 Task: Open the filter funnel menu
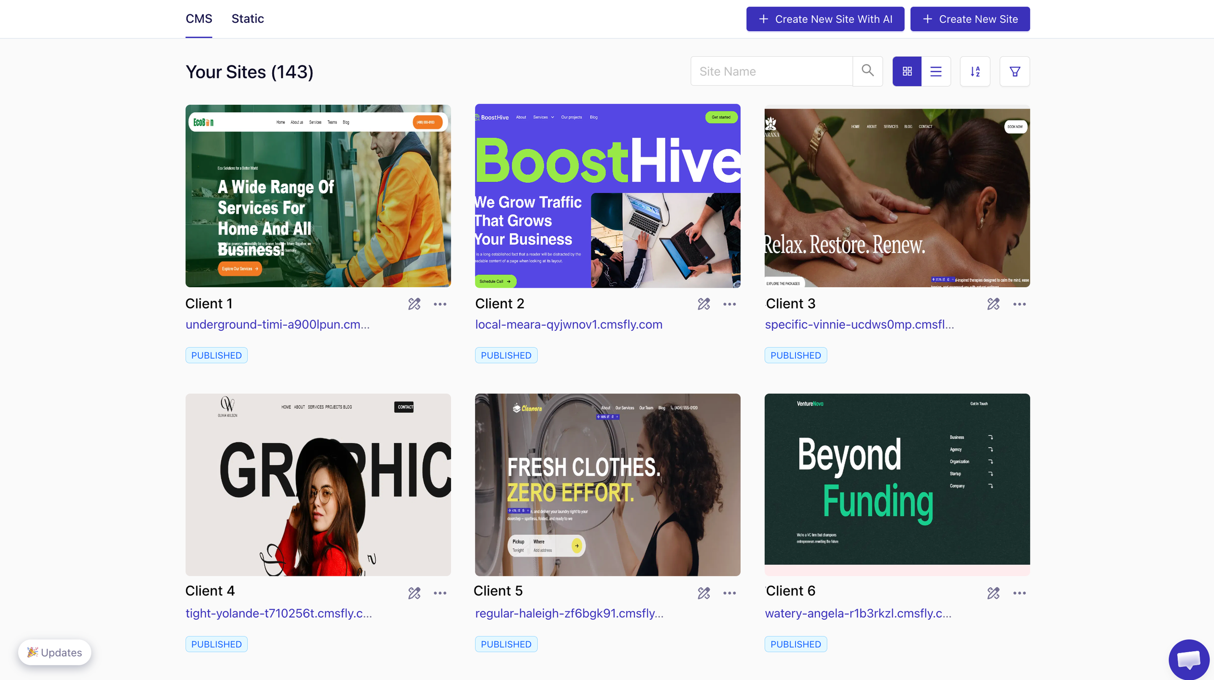pos(1014,71)
